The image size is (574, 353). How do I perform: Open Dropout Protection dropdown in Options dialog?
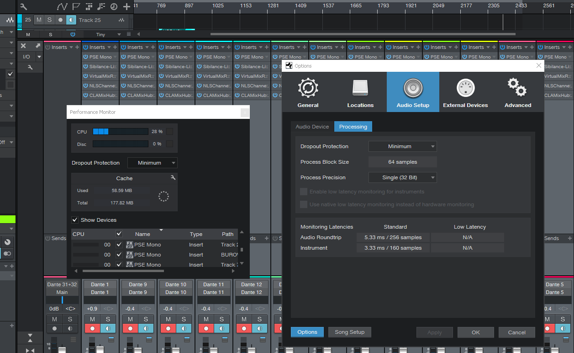click(402, 146)
